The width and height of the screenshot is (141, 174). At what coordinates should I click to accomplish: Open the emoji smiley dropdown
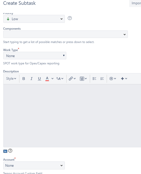(113, 78)
